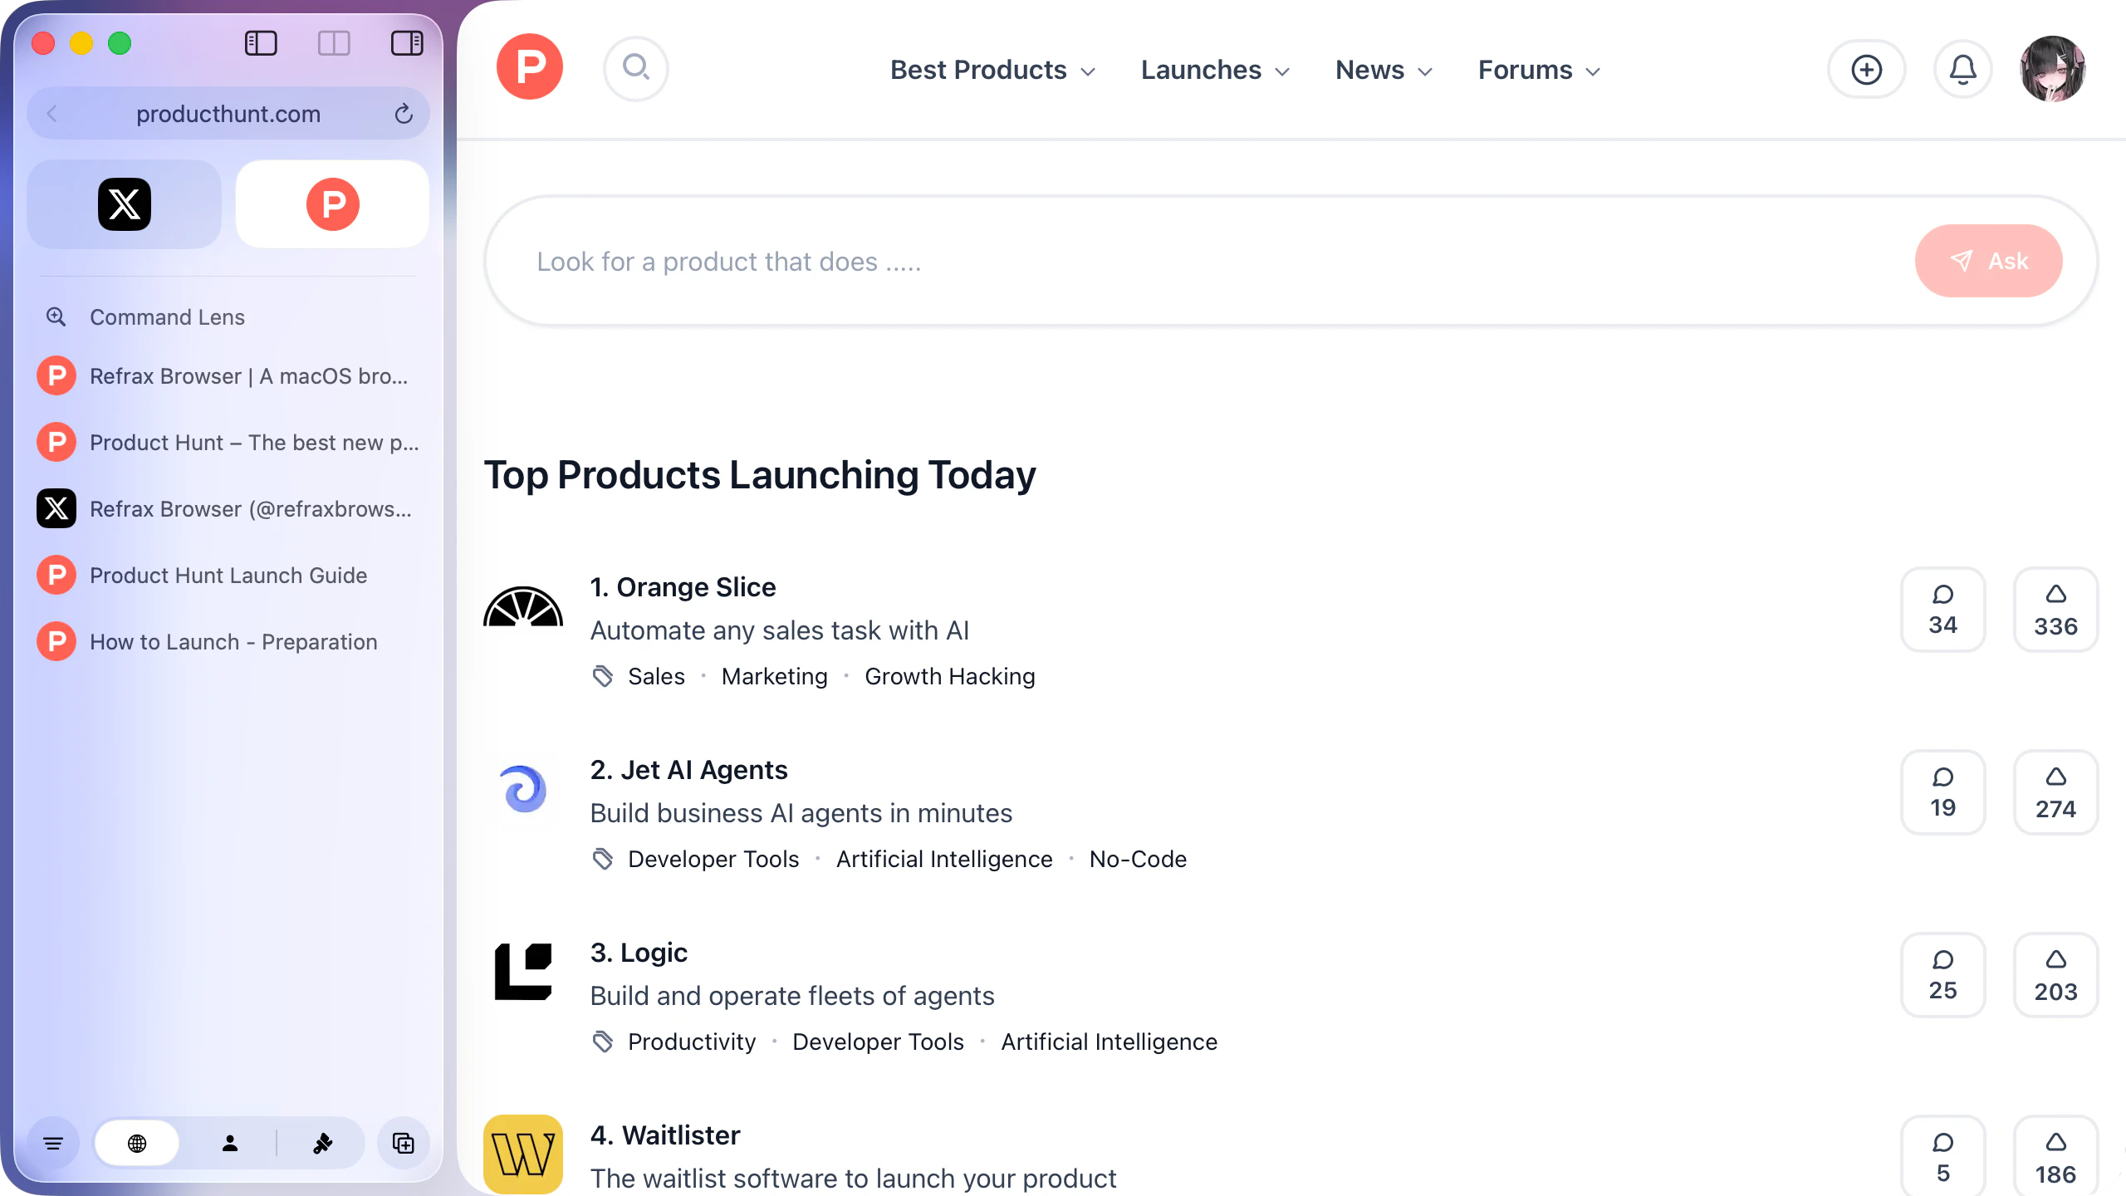Select the person profile mode icon
Viewport: 2126px width, 1196px height.
(x=230, y=1144)
